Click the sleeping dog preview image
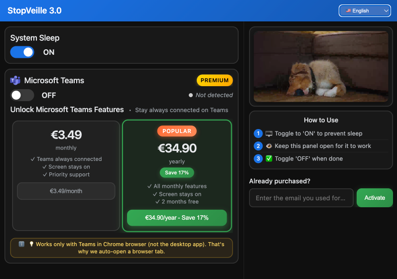397x279 pixels. [321, 67]
